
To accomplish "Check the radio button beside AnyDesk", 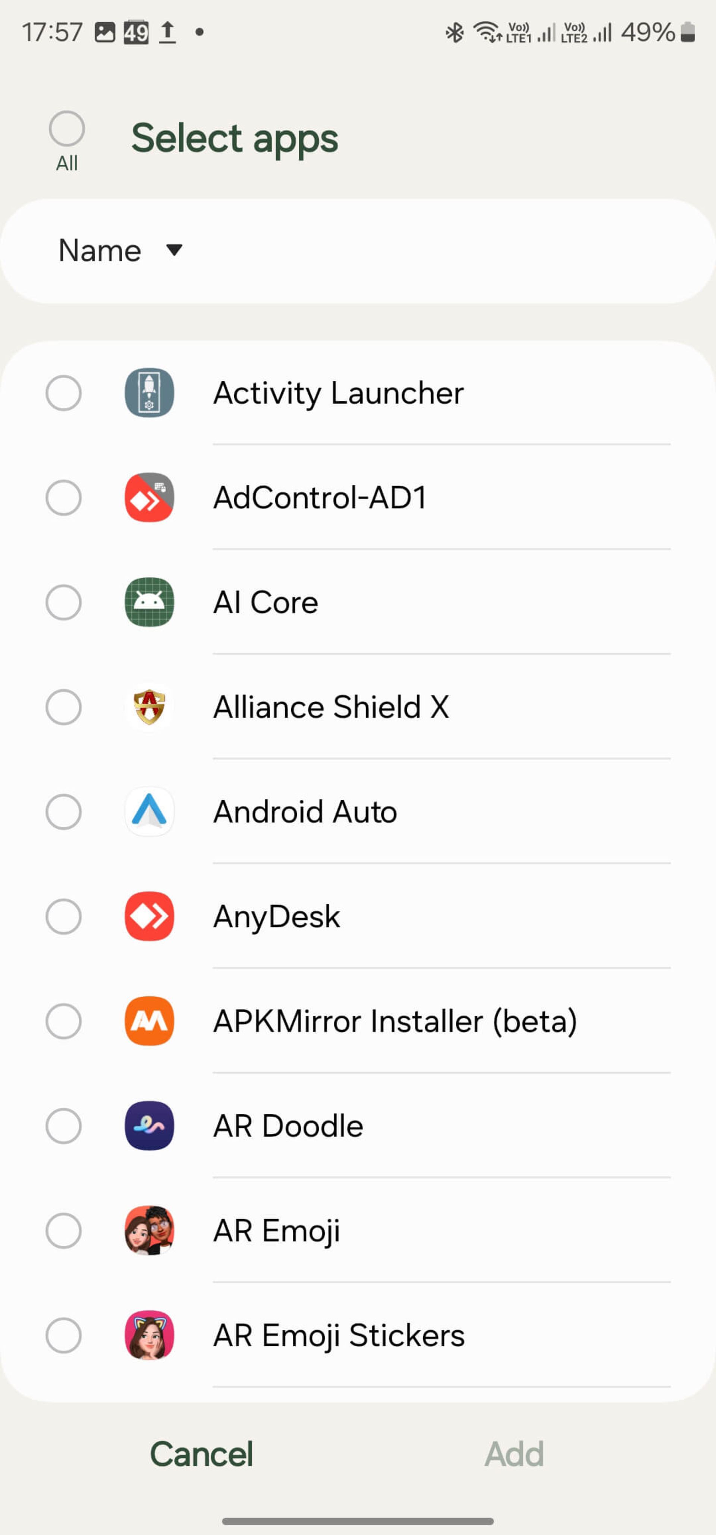I will coord(64,916).
